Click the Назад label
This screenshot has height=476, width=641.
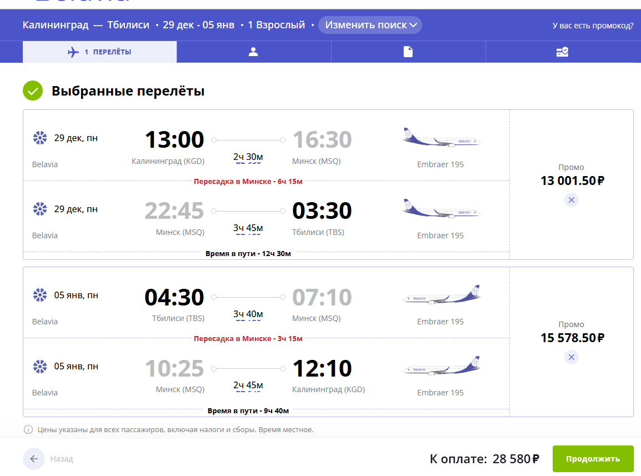tap(62, 459)
